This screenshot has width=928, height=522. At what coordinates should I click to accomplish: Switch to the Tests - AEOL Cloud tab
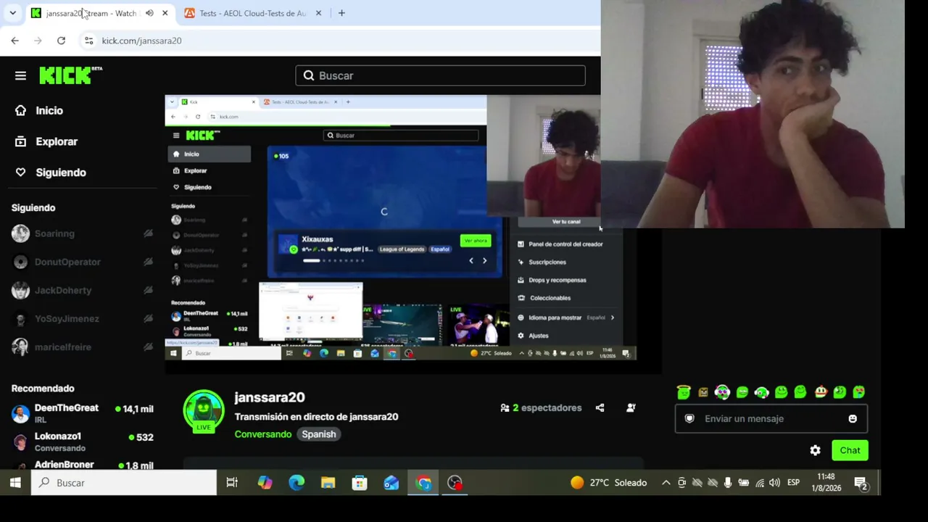[252, 13]
